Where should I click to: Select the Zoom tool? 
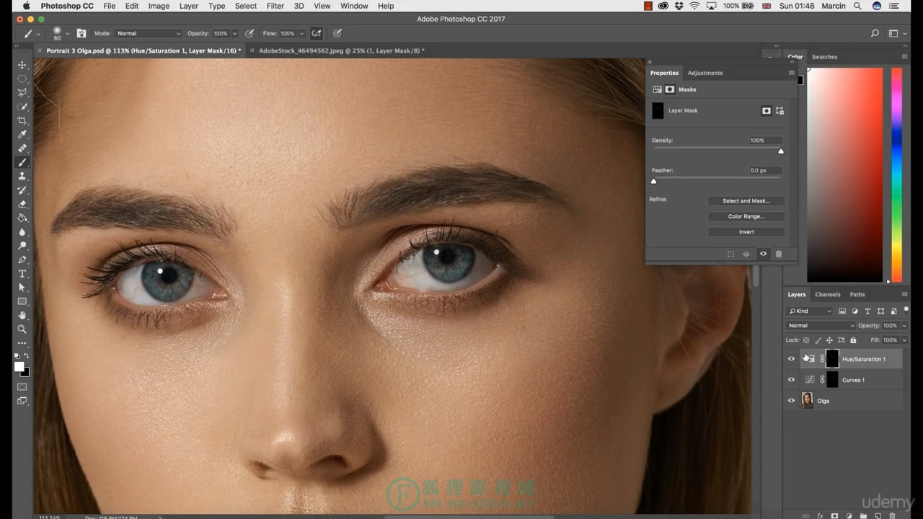point(22,329)
